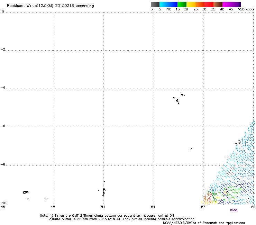Image resolution: width=256 pixels, height=225 pixels.
Task: Click 'Black circles indicate possible contamination' note
Action: point(158,219)
